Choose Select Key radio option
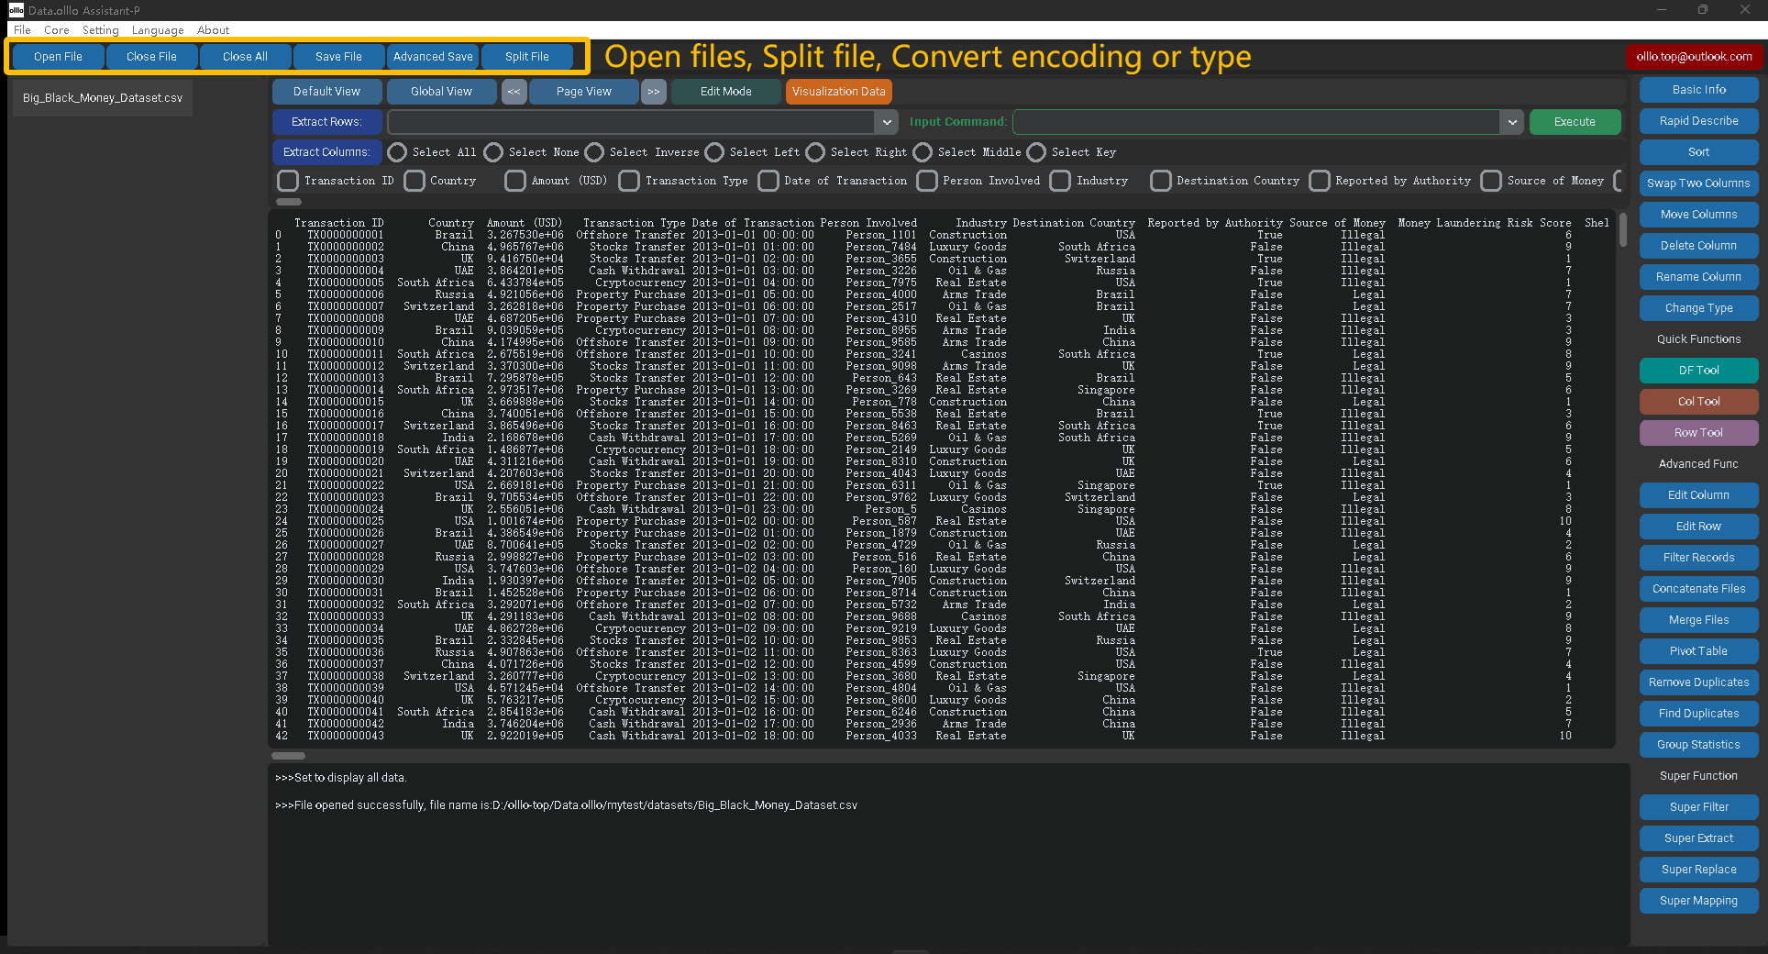The image size is (1768, 954). (1036, 152)
